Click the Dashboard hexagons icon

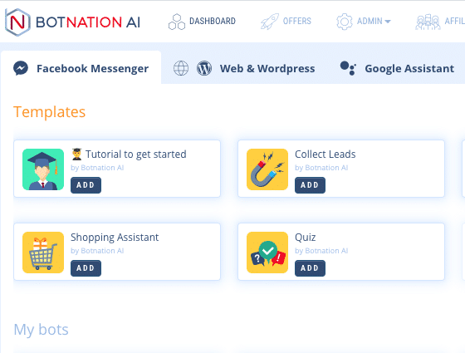(x=177, y=22)
